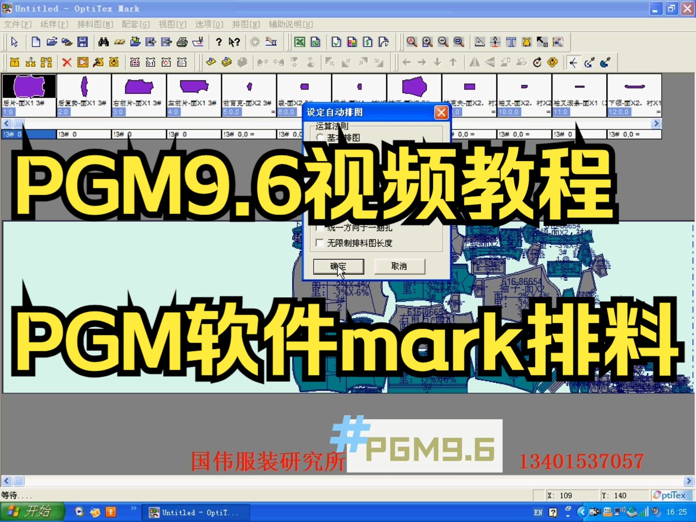Select the measure ruler triangle tool
Screen dimensions: 696x522
click(479, 42)
